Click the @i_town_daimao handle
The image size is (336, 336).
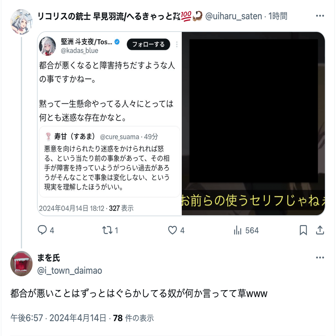[70, 271]
